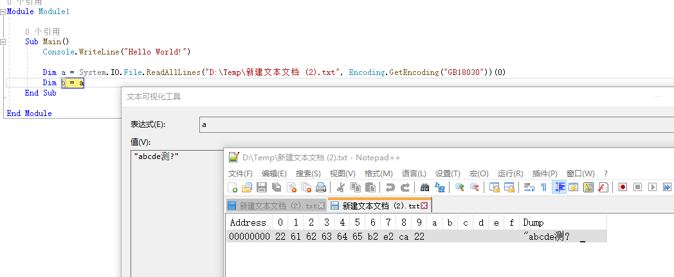Toggle the Word Wrap icon

(x=529, y=187)
